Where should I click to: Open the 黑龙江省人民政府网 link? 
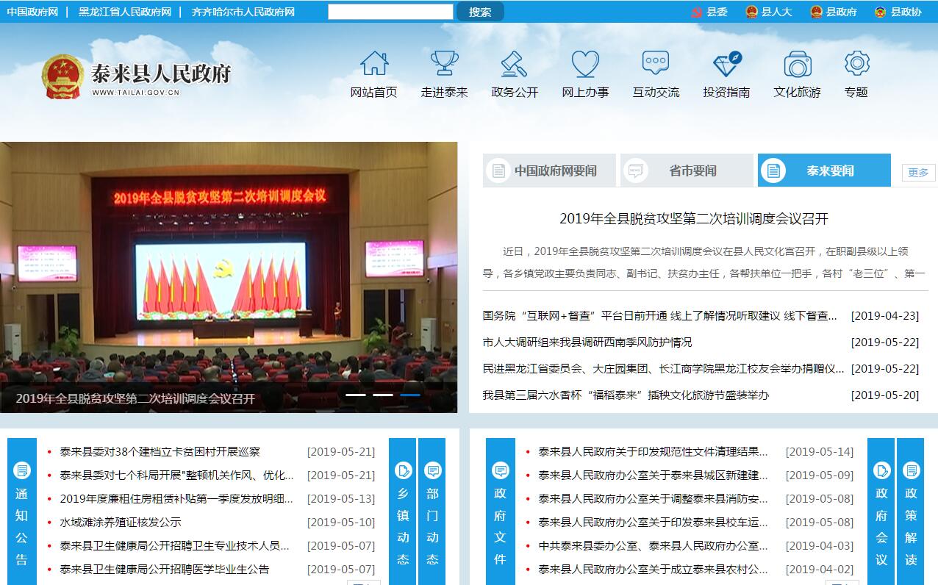[125, 12]
